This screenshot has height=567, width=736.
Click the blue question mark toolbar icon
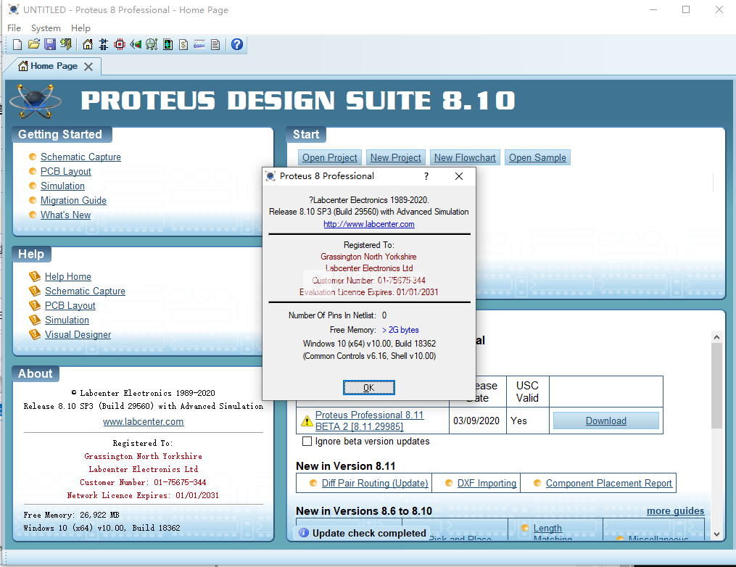(x=237, y=44)
